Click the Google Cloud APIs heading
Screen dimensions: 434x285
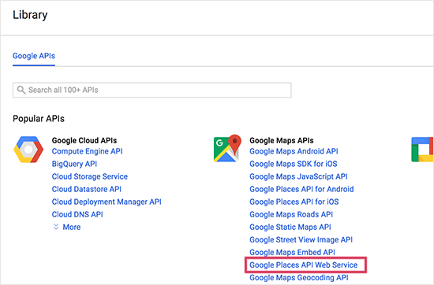84,141
